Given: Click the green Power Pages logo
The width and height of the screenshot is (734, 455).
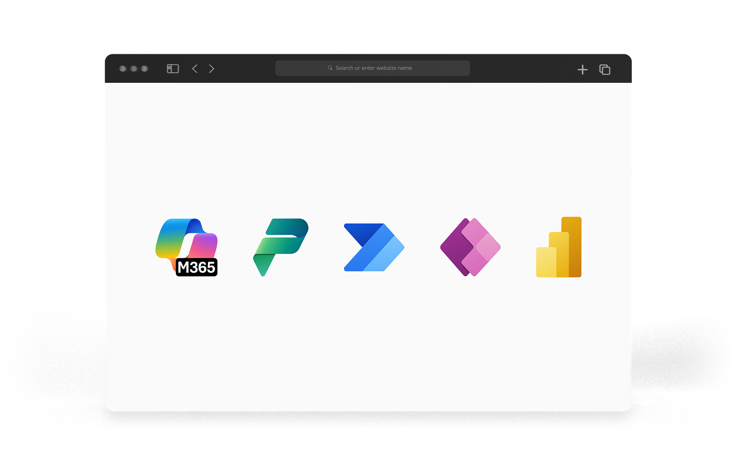Looking at the screenshot, I should [280, 246].
